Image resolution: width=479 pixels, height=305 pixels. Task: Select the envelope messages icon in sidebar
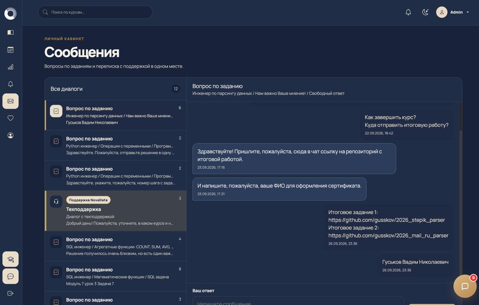[10, 101]
